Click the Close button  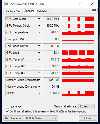tap(88, 118)
